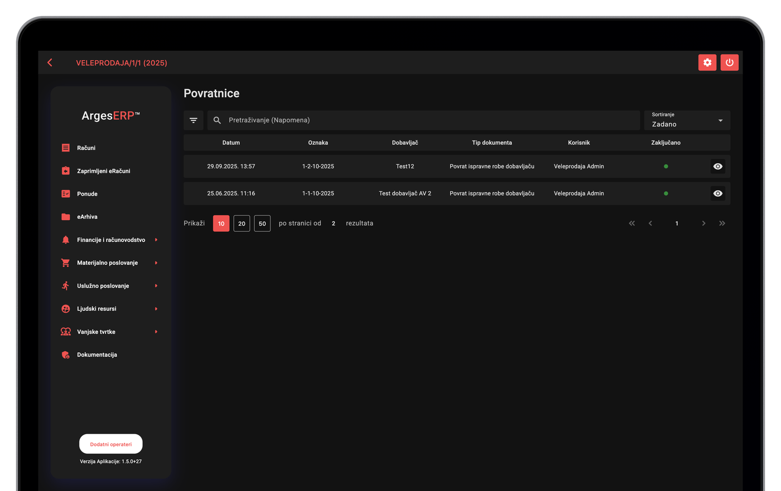This screenshot has height=491, width=781.
Task: Go back using the red back arrow
Action: pyautogui.click(x=50, y=62)
